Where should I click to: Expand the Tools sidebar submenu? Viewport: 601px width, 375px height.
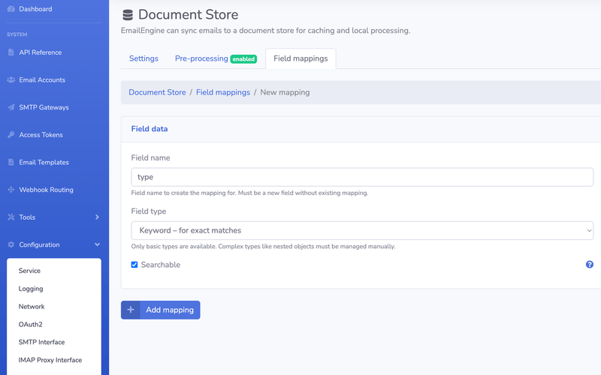coord(97,217)
